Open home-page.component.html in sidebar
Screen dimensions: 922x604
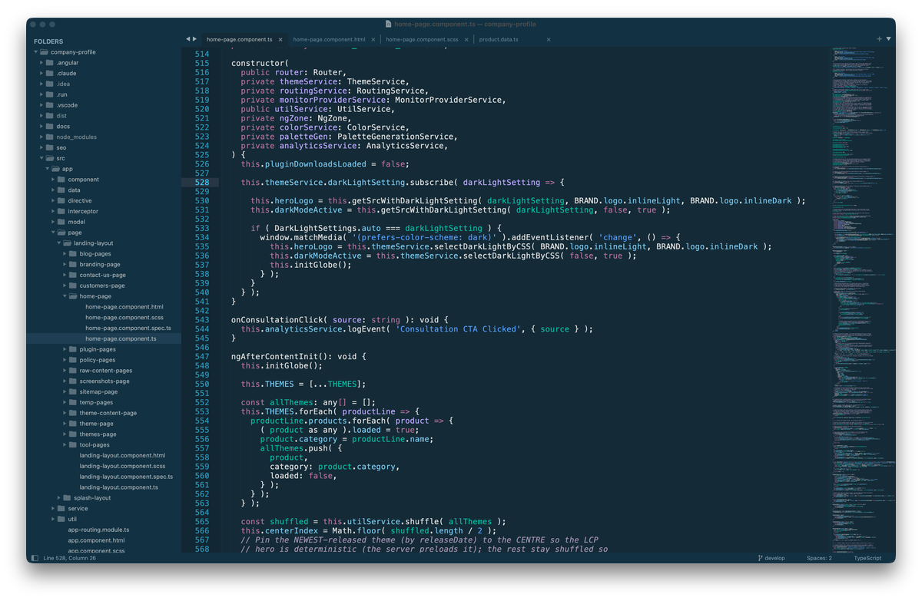point(124,307)
